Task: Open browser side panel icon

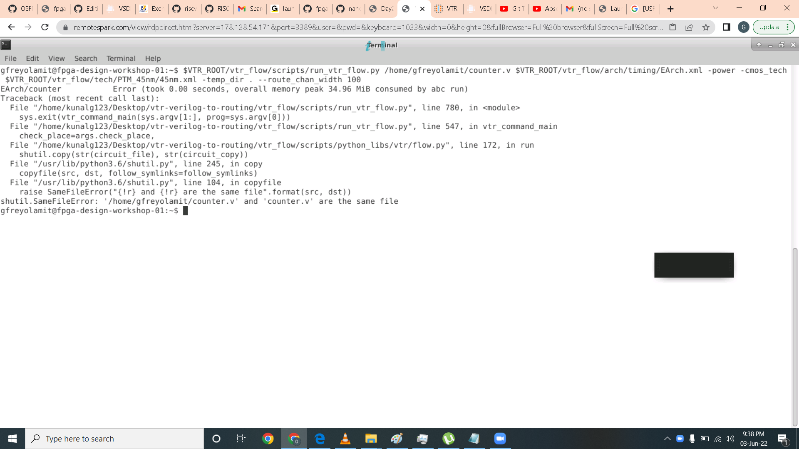Action: (x=727, y=27)
